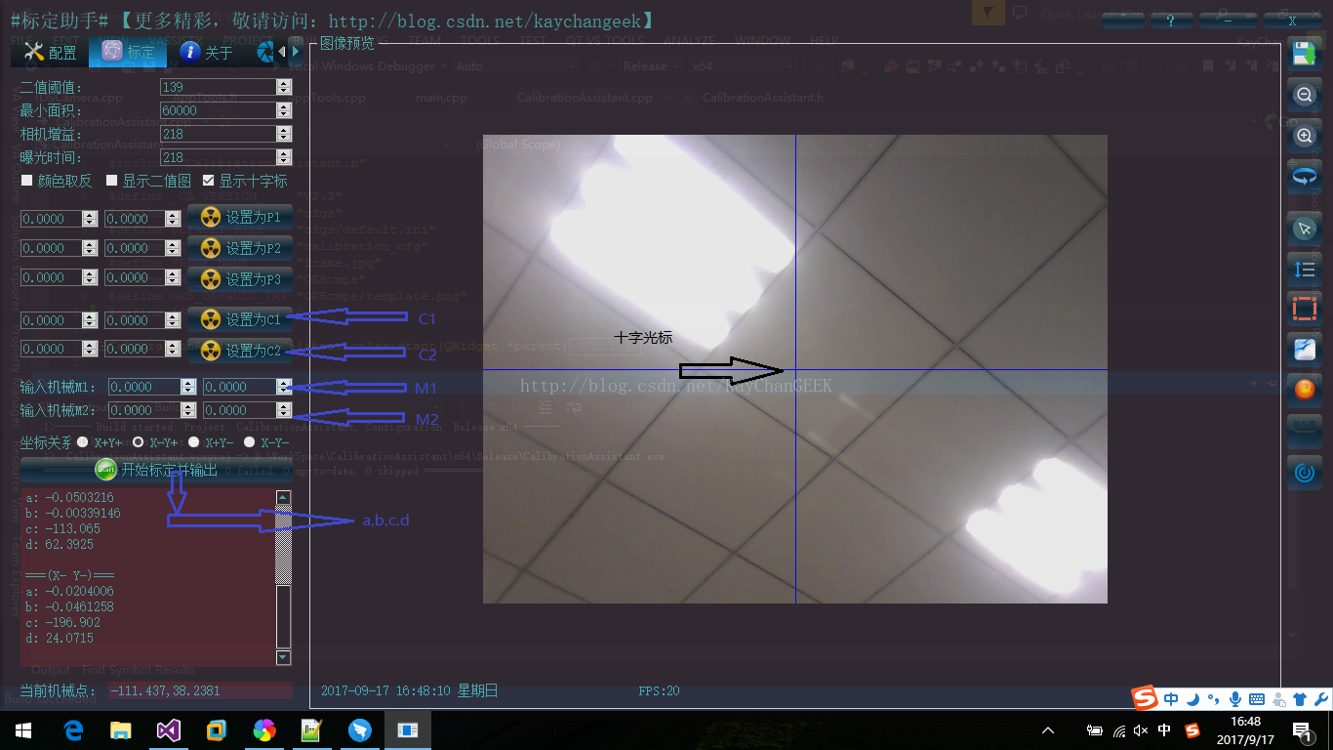
Task: Click the output log scroll down arrow
Action: pyautogui.click(x=283, y=657)
